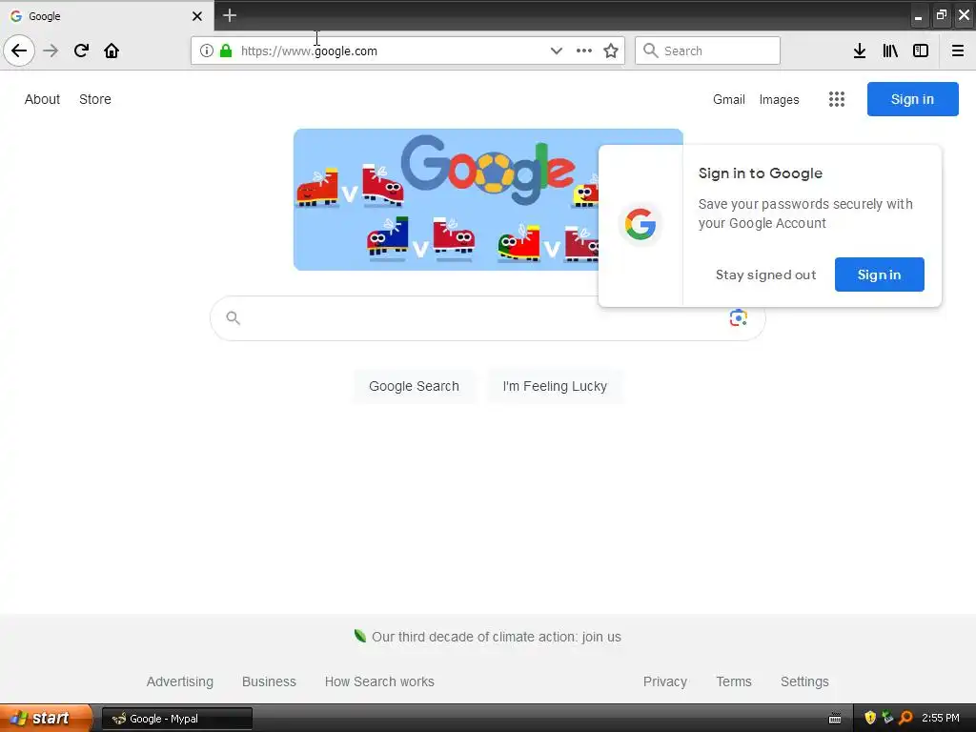Click the Google Search button
The image size is (976, 732).
[x=414, y=386]
